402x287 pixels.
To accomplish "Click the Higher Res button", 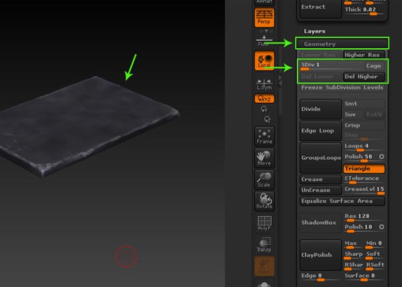I will click(364, 55).
